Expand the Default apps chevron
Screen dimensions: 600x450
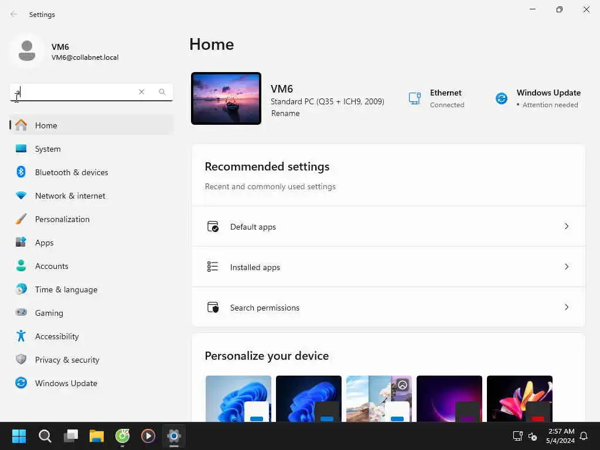(567, 226)
